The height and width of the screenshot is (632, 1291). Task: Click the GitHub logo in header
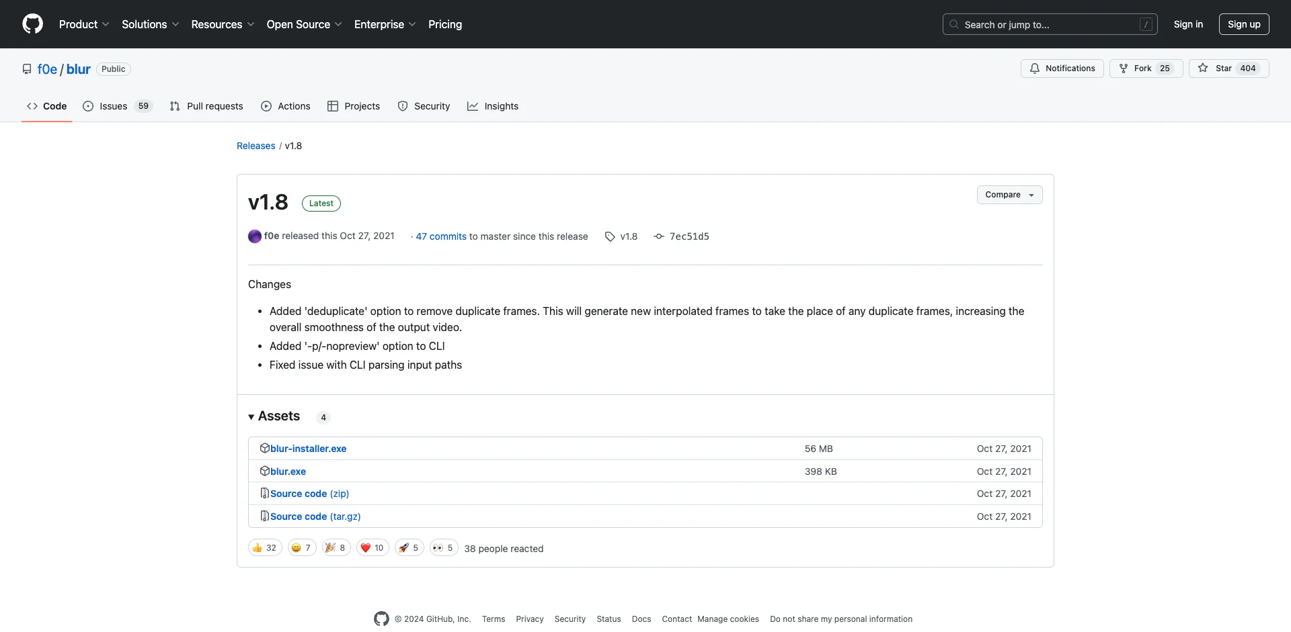[32, 24]
